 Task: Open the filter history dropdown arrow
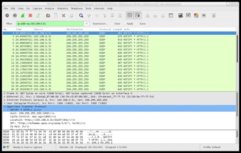click(87, 24)
